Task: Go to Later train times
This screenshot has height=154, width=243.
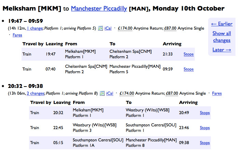Action: [x=221, y=50]
